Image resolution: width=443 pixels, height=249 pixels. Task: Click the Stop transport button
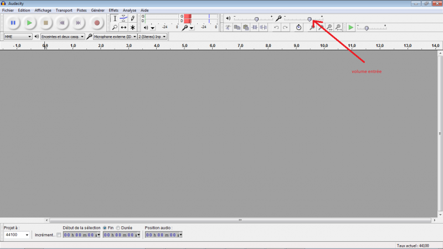click(46, 23)
